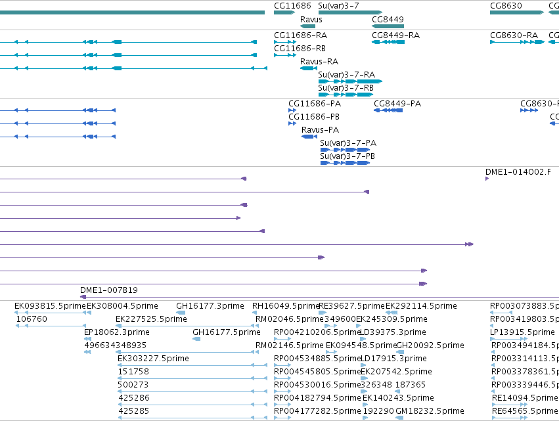Click the dark teal CG8449 gene arrow
559x421 pixels.
(x=388, y=26)
